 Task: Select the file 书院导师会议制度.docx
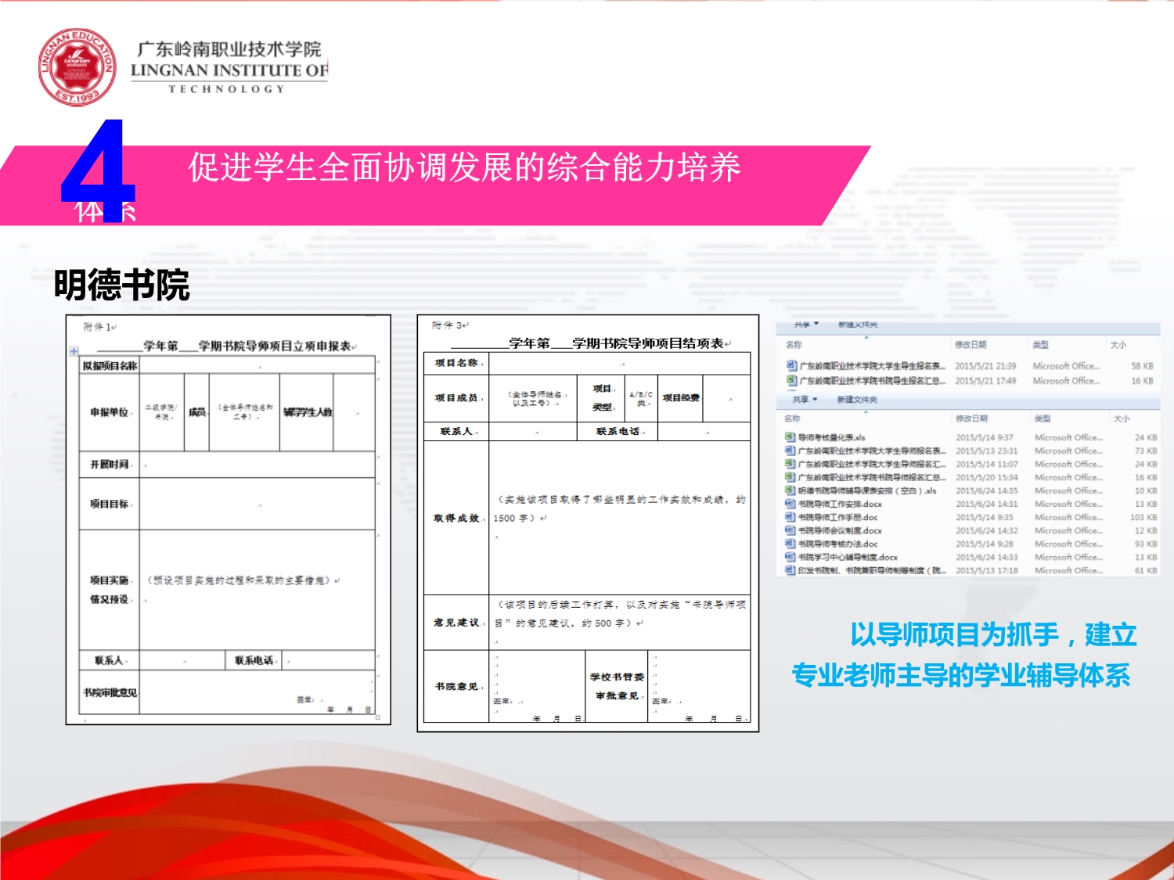click(840, 531)
